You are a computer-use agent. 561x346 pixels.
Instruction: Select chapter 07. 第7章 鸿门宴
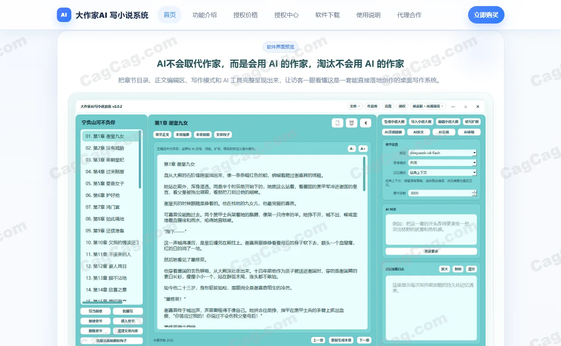tap(110, 207)
